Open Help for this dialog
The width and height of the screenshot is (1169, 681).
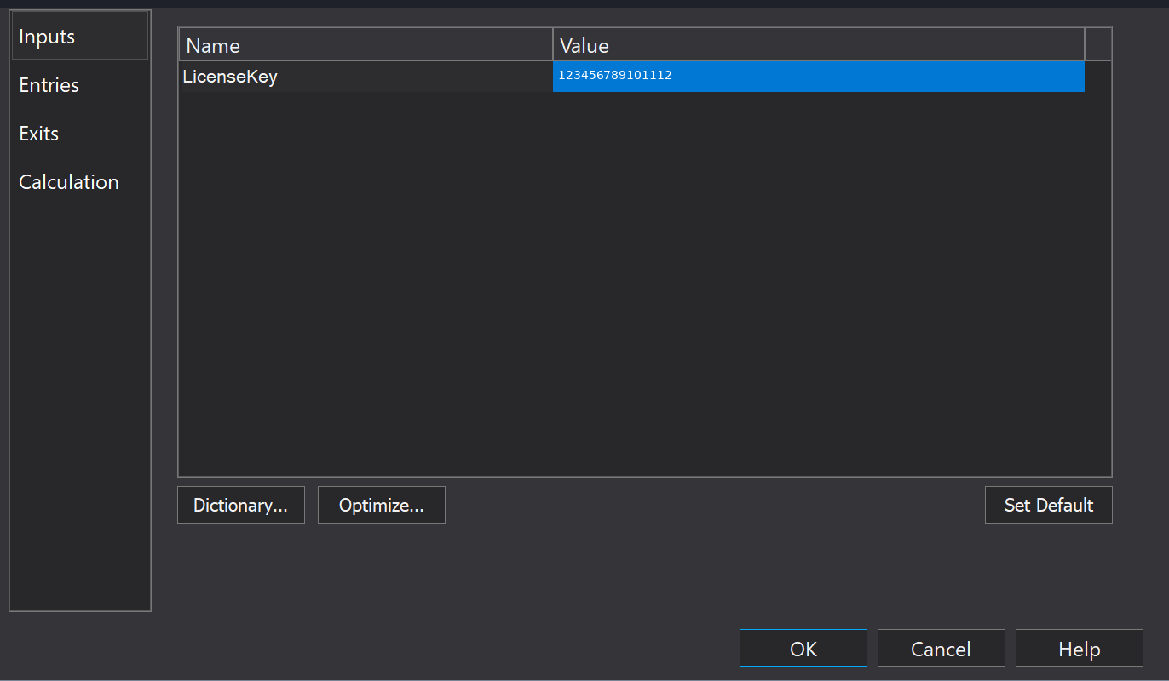(1080, 649)
